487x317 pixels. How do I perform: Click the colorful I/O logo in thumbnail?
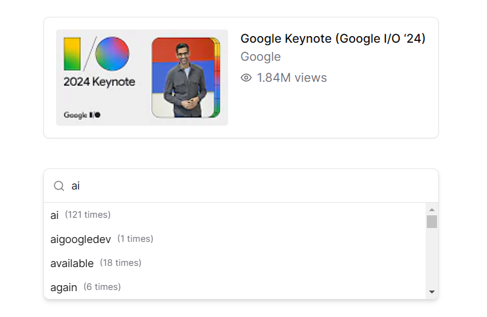tap(97, 54)
